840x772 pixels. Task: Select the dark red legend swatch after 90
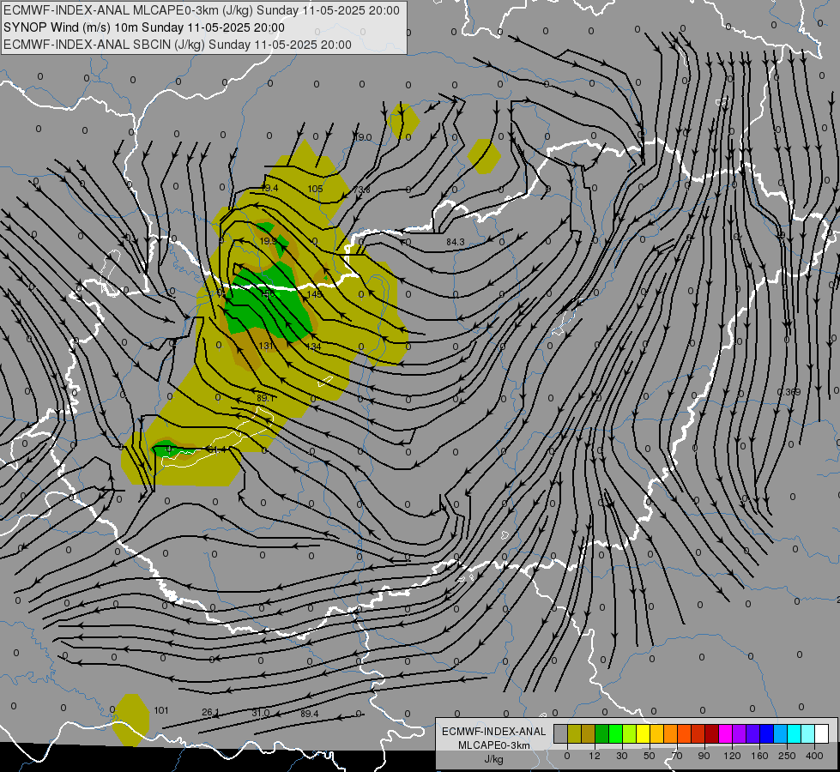pyautogui.click(x=712, y=733)
